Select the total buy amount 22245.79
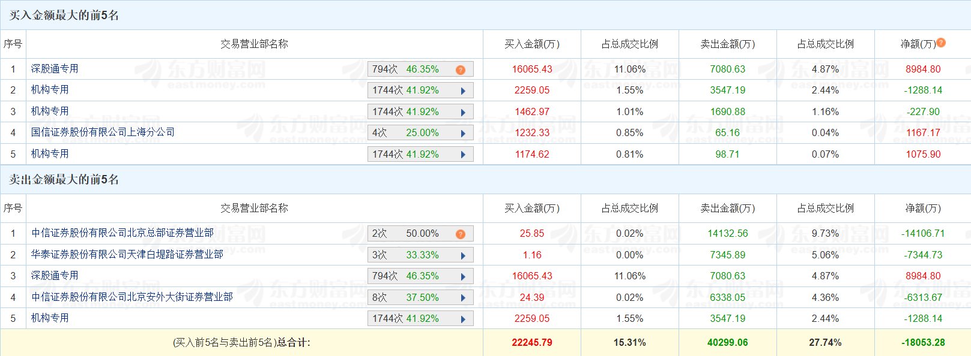The height and width of the screenshot is (356, 971). coord(532,343)
